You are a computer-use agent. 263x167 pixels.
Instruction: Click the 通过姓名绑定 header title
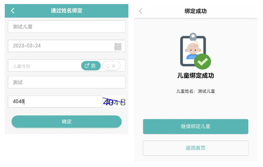[67, 11]
